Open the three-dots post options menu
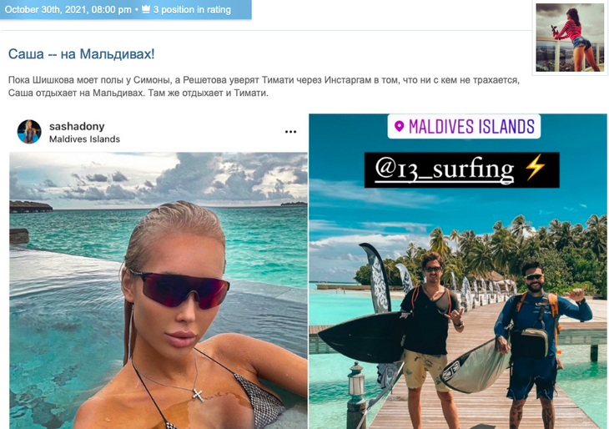Screen dimensions: 609x429 point(290,132)
